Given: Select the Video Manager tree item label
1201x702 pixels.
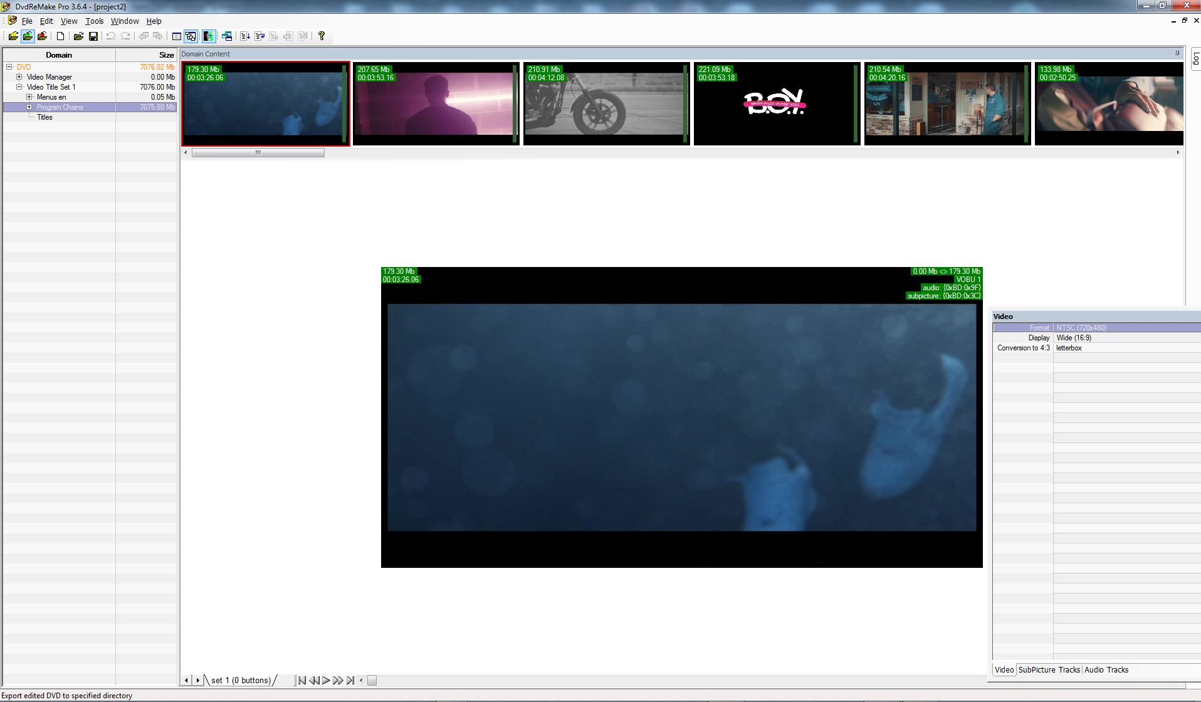Looking at the screenshot, I should tap(49, 77).
